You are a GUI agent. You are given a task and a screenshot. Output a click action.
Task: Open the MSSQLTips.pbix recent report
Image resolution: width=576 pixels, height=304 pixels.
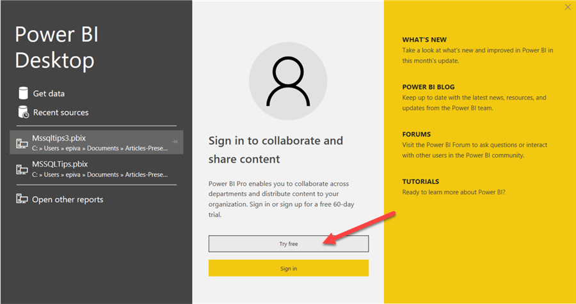coord(96,169)
